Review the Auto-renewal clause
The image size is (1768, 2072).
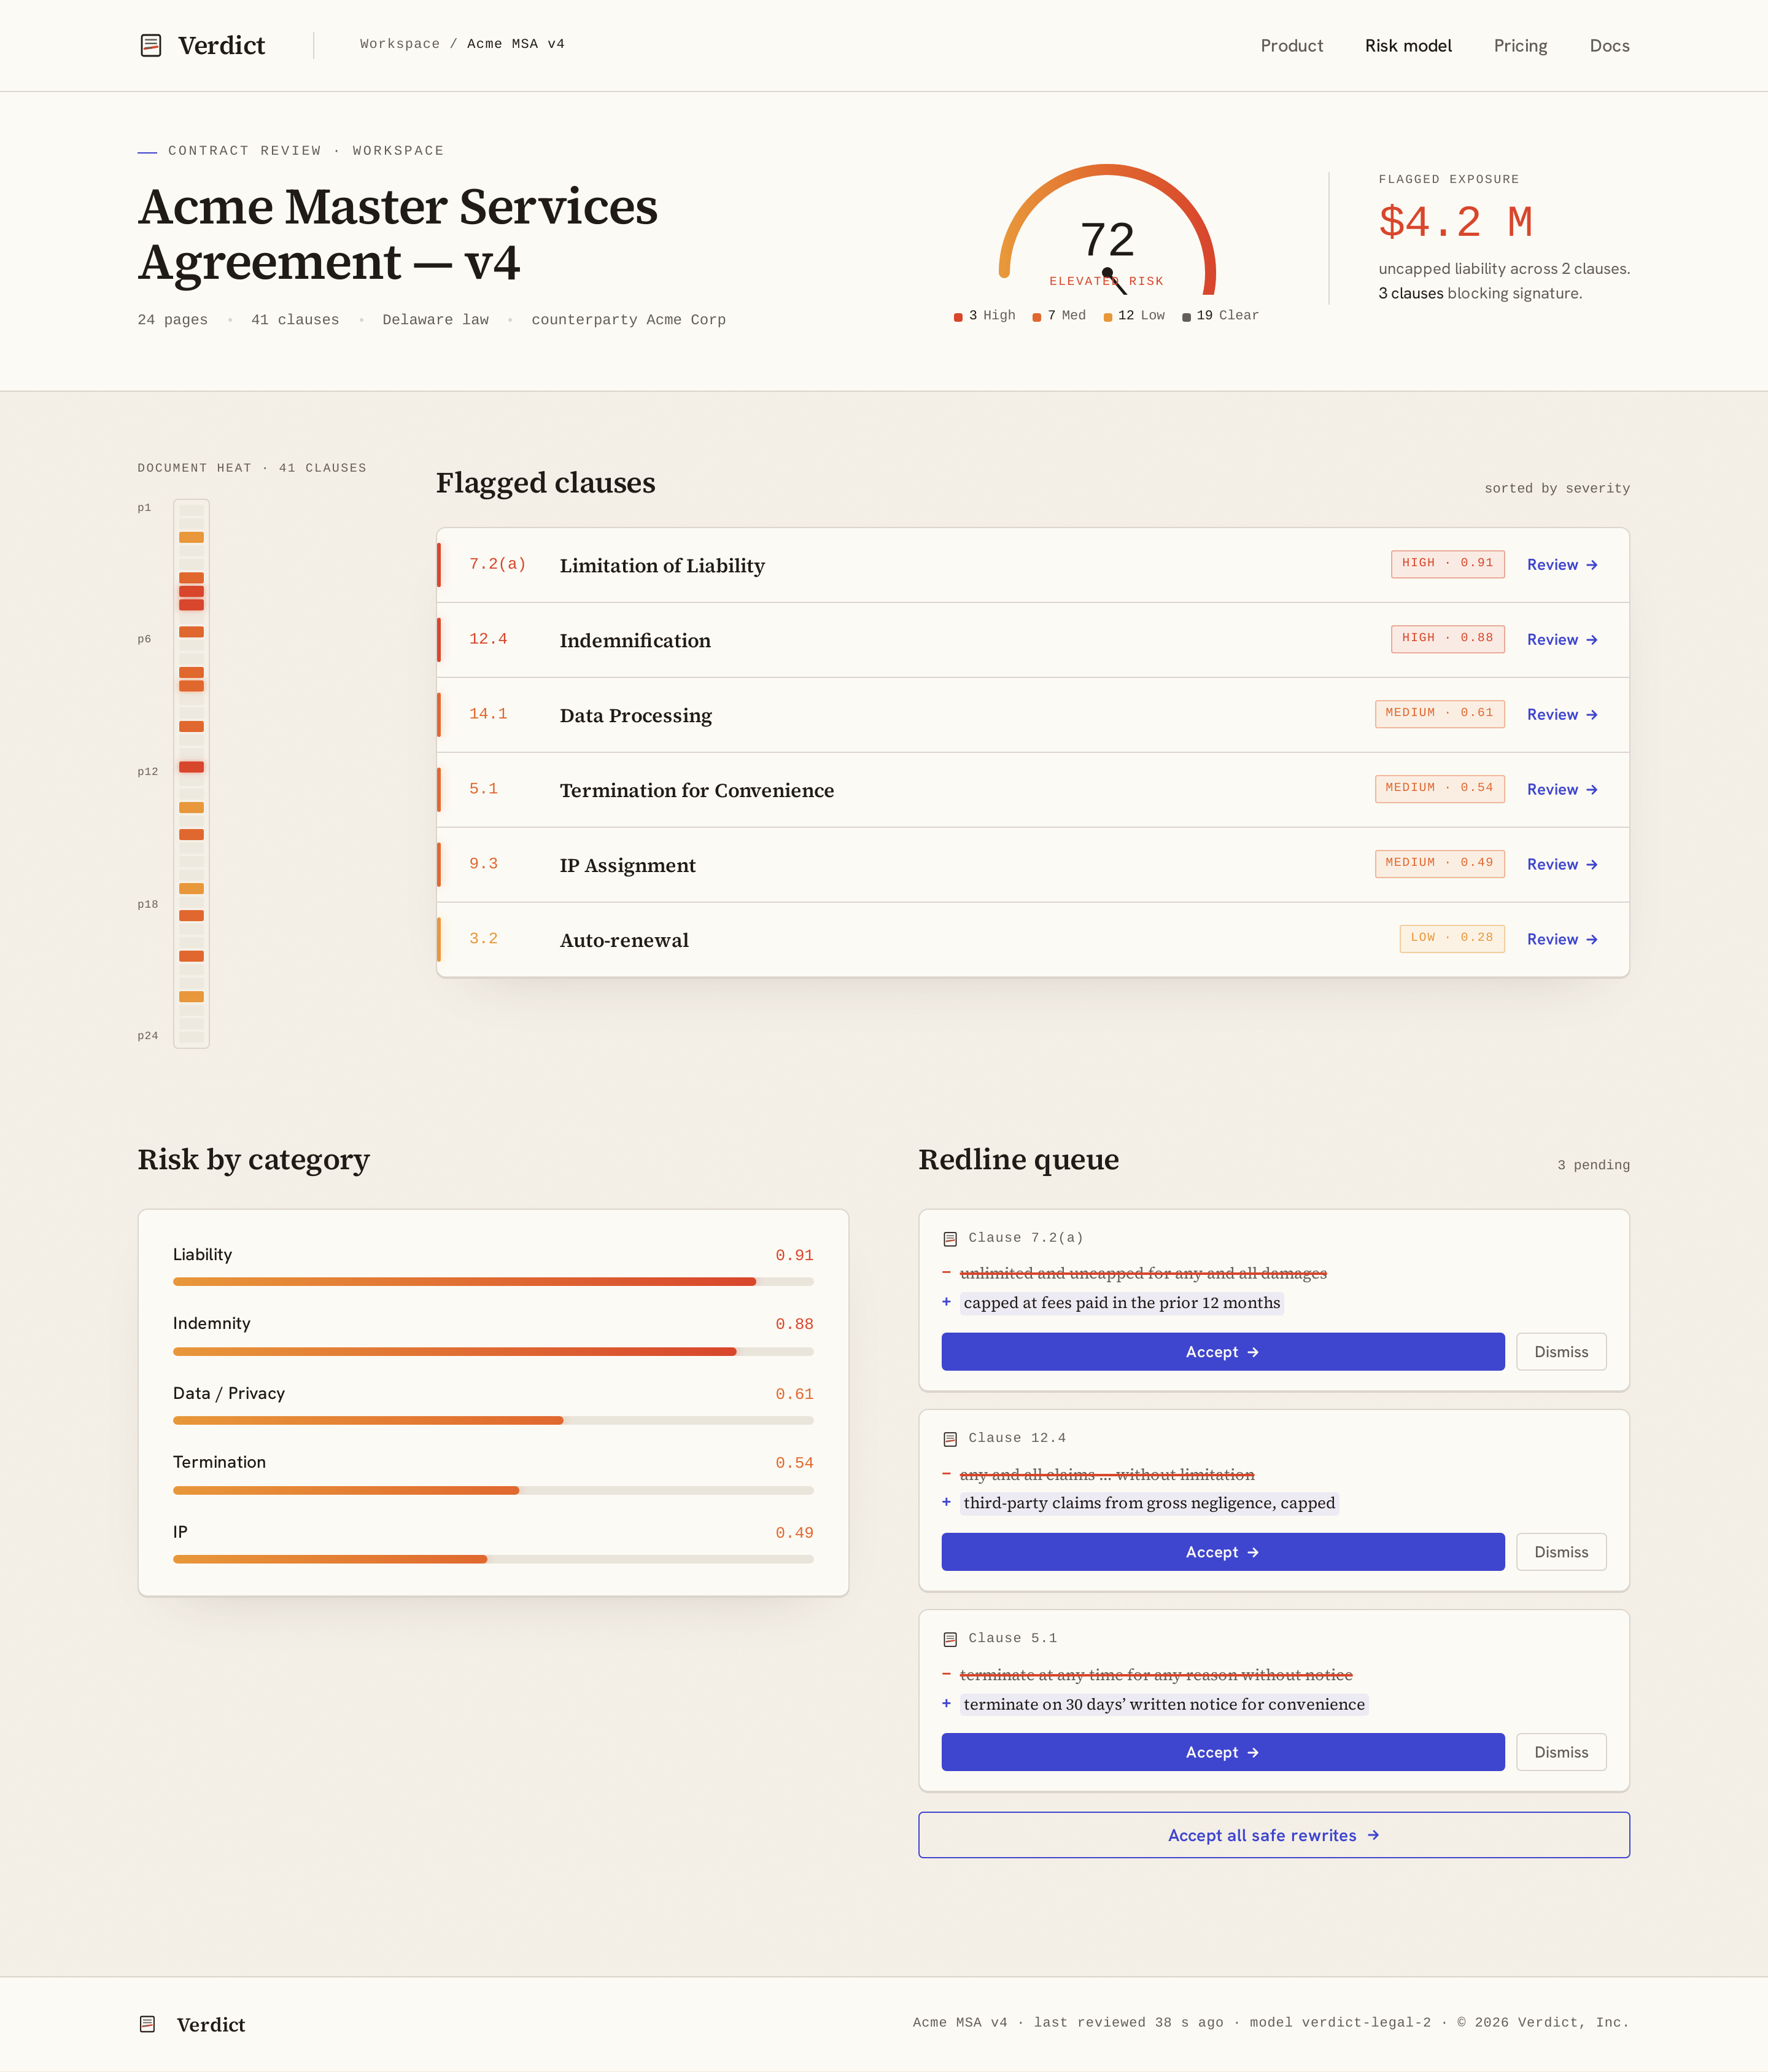point(1562,940)
